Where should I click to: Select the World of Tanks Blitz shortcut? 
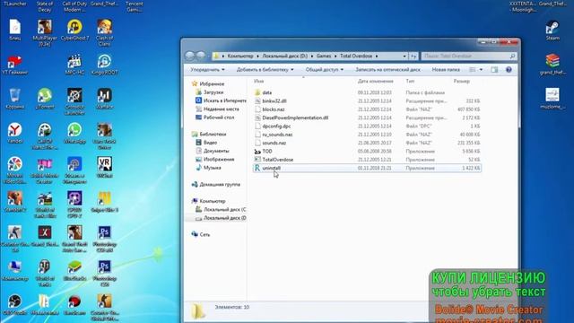(45, 205)
